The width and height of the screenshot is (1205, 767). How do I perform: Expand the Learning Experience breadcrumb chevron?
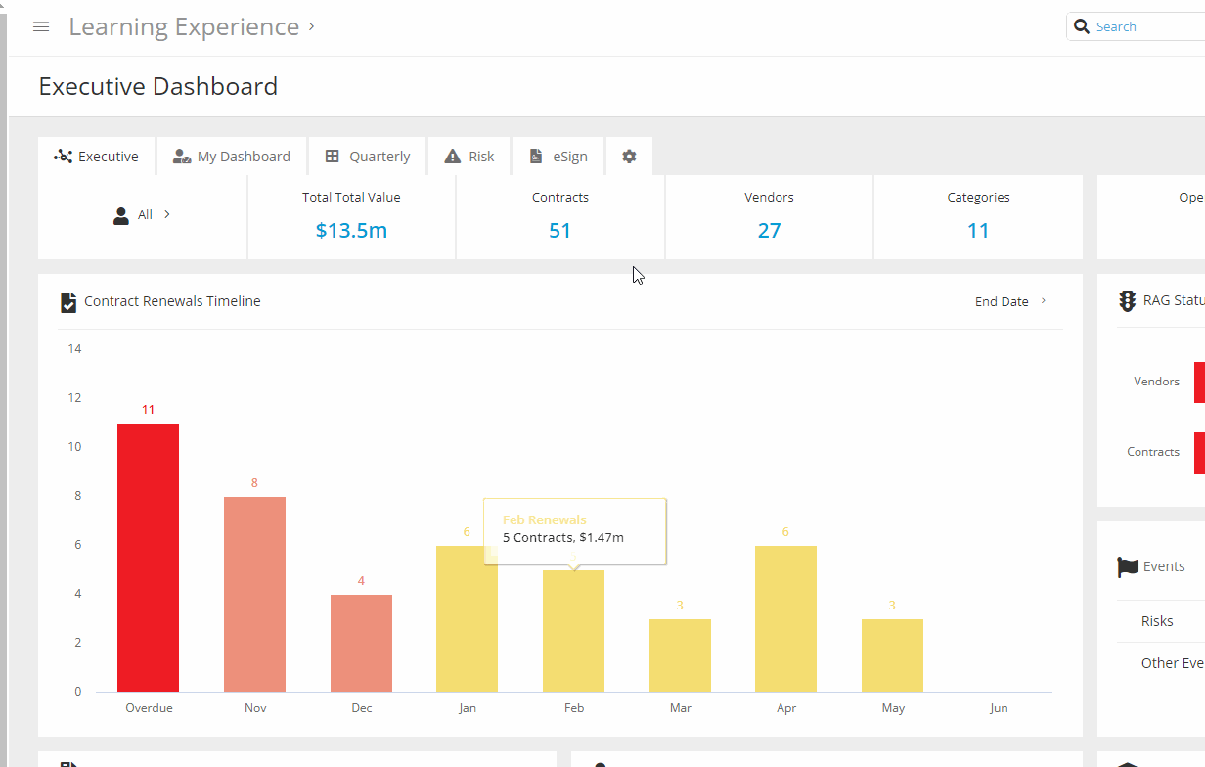pyautogui.click(x=310, y=26)
